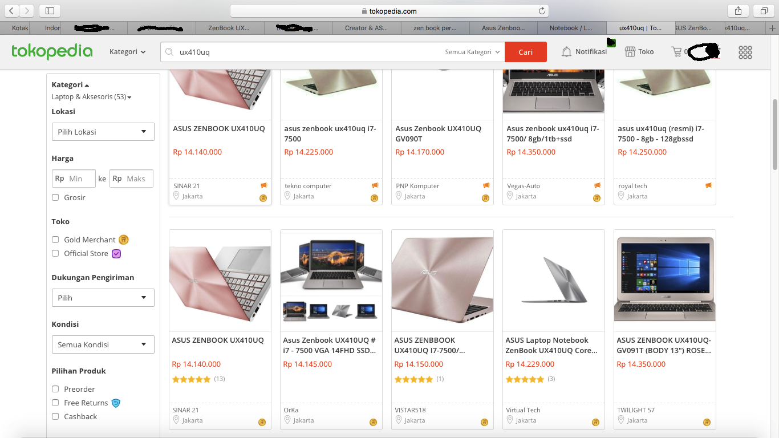Click the tokopedia logo
This screenshot has width=779, height=438.
pyautogui.click(x=52, y=51)
